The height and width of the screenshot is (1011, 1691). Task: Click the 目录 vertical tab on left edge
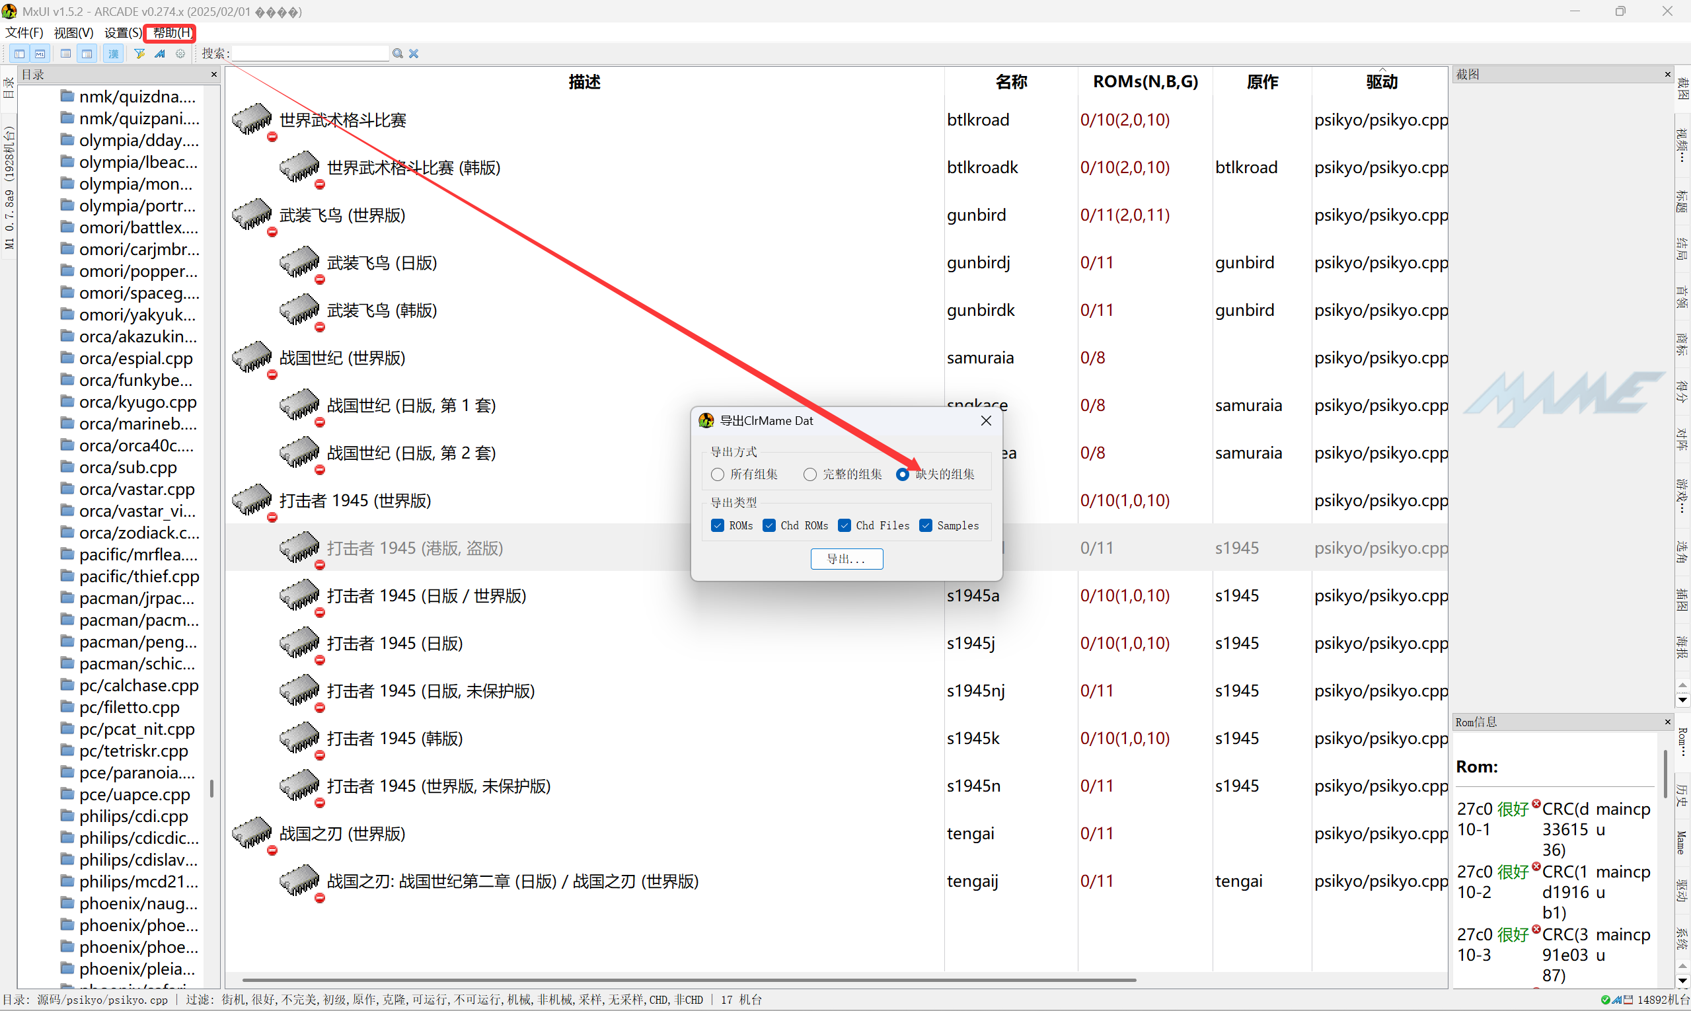[8, 87]
